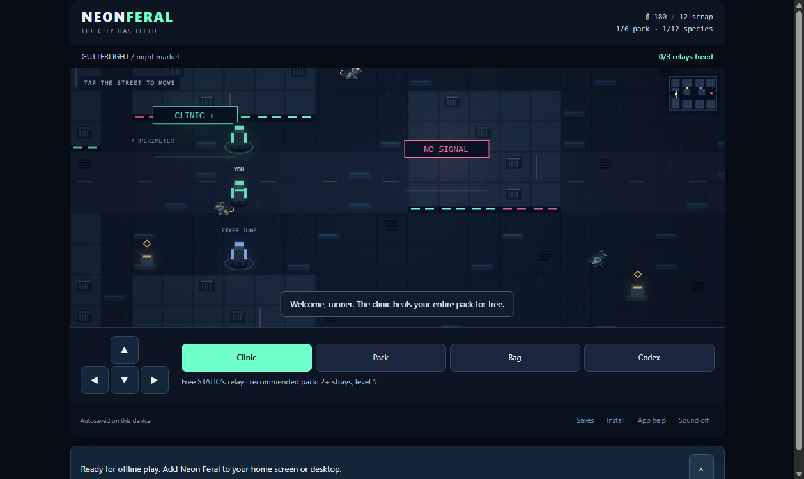Tap the Fixer June character sprite

239,254
